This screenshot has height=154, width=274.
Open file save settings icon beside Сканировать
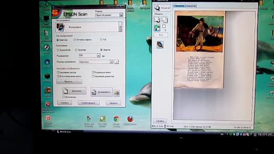pyautogui.click(x=116, y=93)
